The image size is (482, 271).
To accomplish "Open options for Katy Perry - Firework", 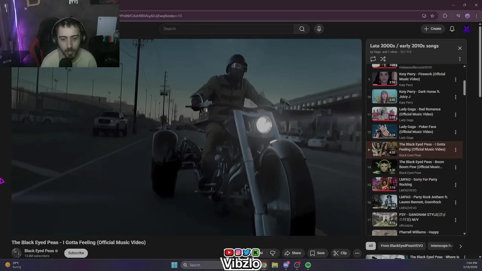I will coord(456,79).
